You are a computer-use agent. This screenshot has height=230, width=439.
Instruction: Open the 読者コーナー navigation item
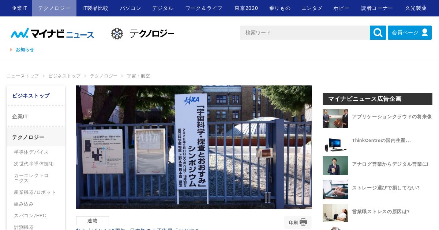click(x=377, y=8)
